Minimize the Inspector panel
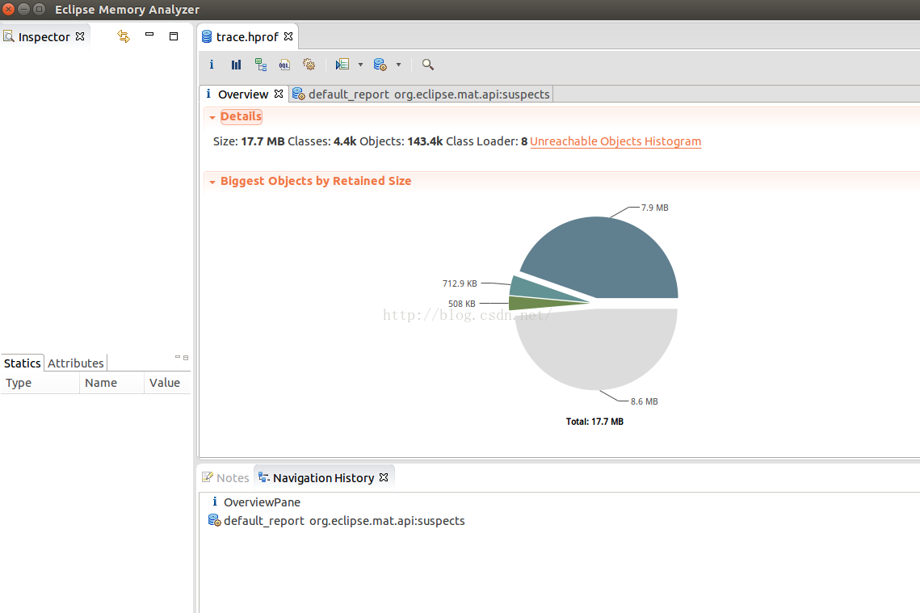 (x=149, y=36)
